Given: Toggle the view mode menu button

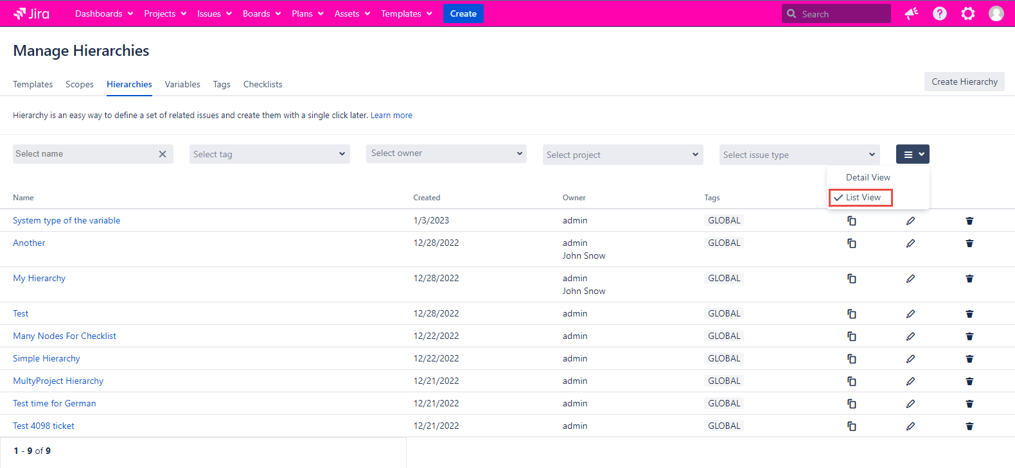Looking at the screenshot, I should point(912,154).
